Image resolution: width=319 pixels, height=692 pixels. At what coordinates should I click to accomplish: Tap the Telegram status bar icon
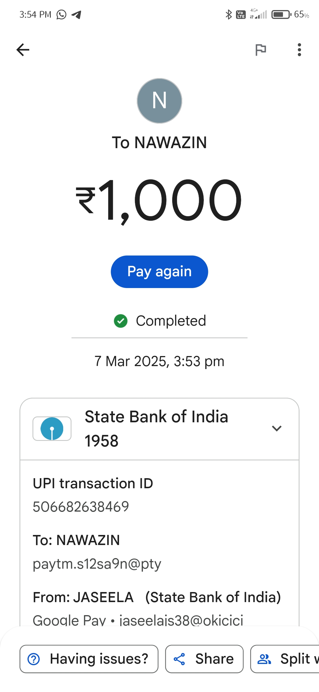77,14
